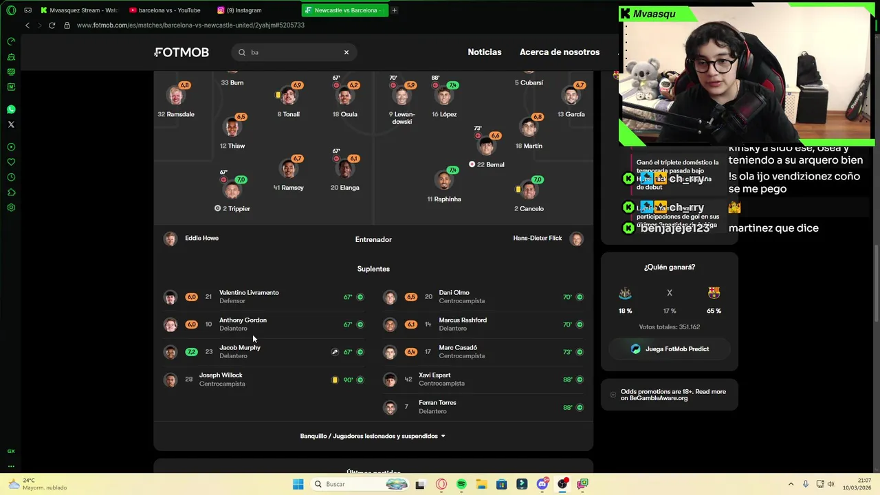The image size is (880, 495).
Task: Open extensions cube icon in sidebar
Action: coord(11,192)
